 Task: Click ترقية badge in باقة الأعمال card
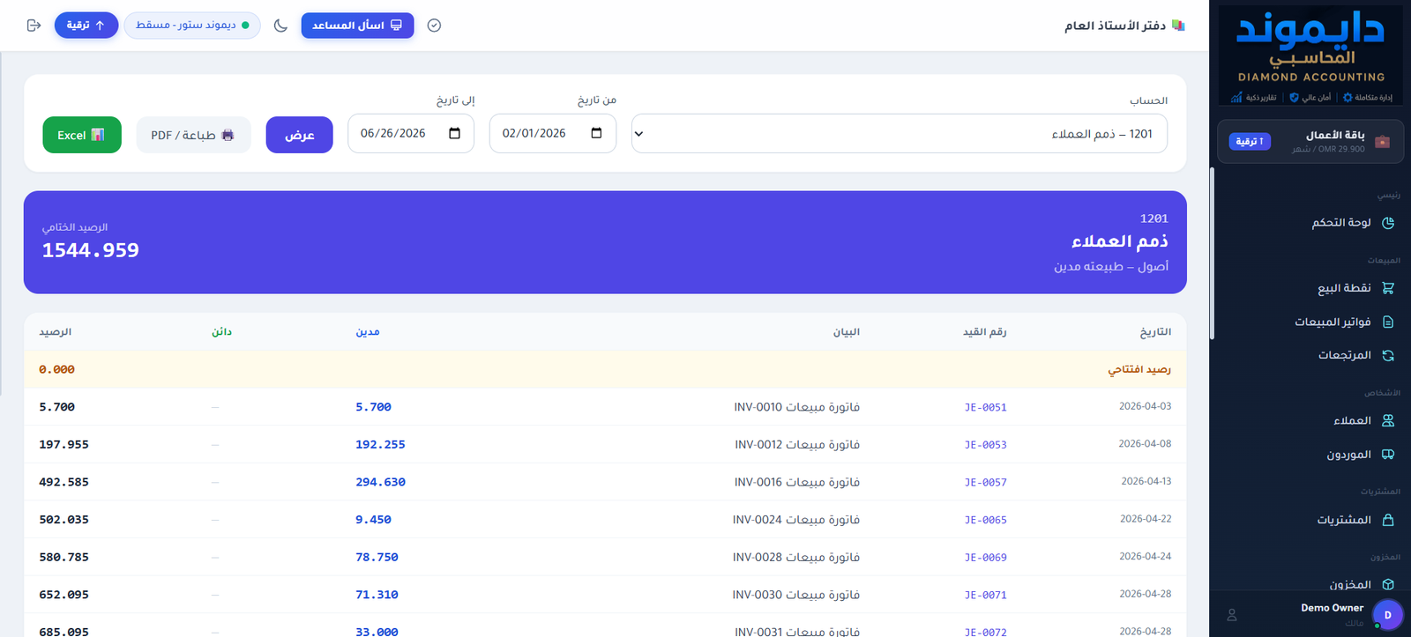click(1250, 141)
